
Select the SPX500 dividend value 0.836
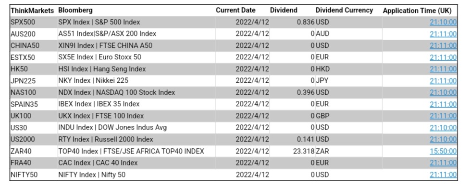coord(306,22)
